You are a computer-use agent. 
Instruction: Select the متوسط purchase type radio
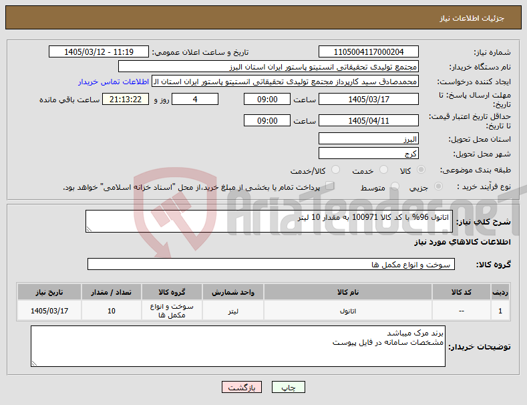pos(395,186)
